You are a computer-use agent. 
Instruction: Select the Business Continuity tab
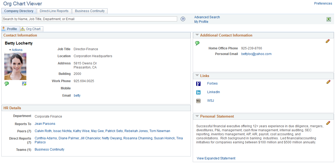(90, 11)
